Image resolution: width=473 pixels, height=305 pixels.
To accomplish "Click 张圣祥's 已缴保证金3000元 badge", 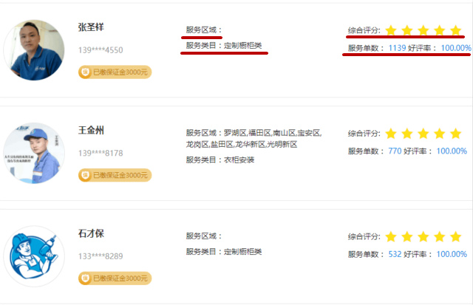I will coord(115,72).
